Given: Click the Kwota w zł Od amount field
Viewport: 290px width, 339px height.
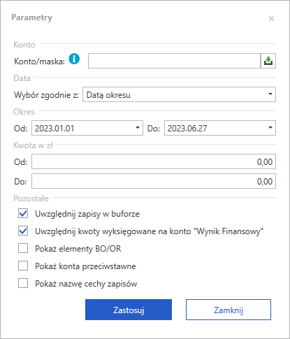Looking at the screenshot, I should tap(154, 161).
